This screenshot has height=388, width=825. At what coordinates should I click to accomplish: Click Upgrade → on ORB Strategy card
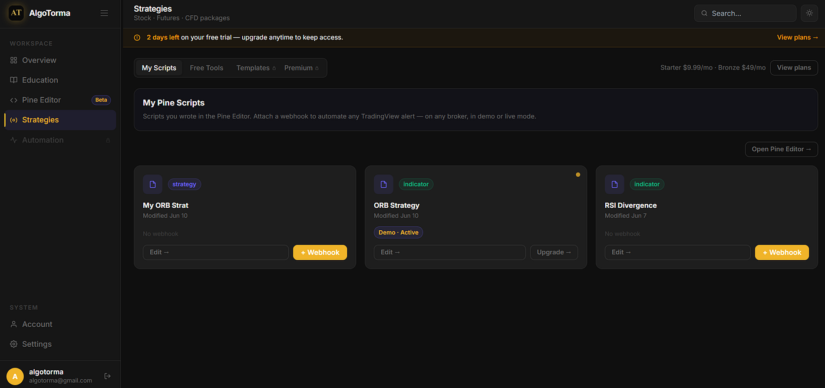click(x=554, y=253)
